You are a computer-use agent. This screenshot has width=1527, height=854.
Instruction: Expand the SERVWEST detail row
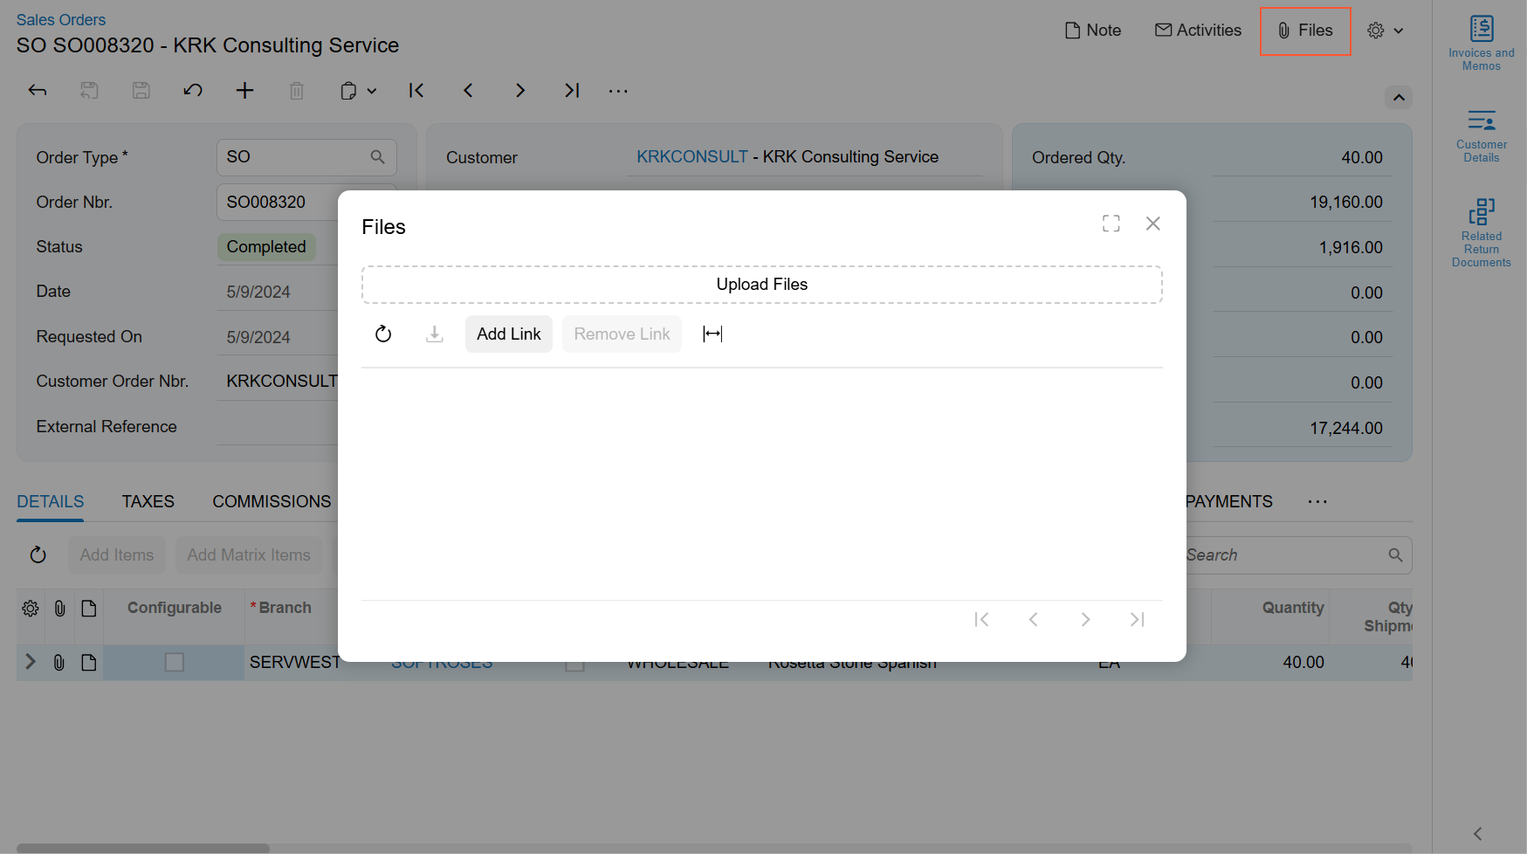[x=31, y=662]
